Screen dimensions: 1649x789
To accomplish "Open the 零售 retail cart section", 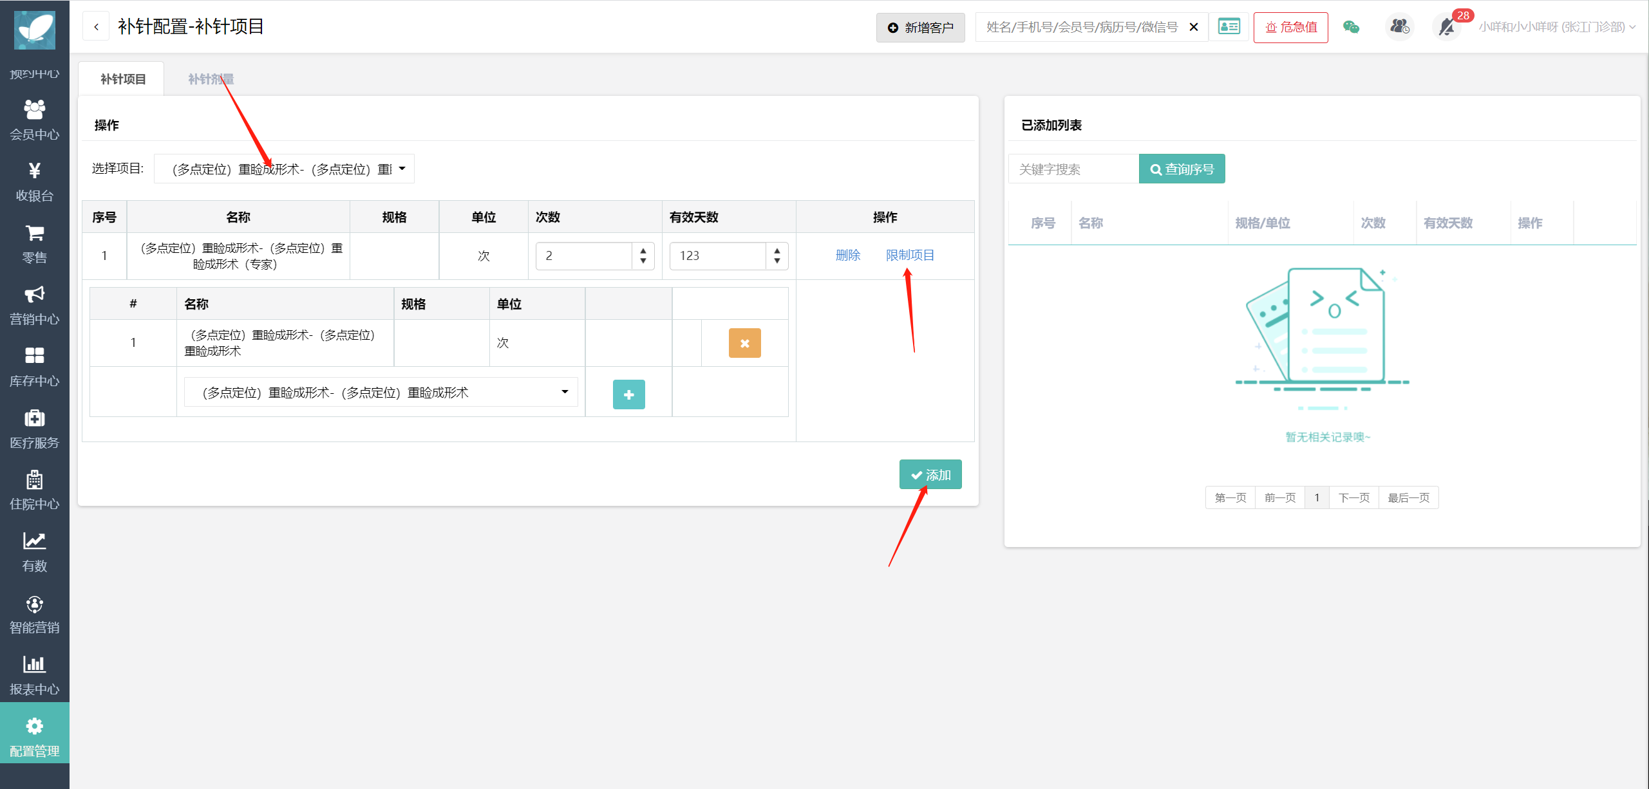I will pos(35,244).
